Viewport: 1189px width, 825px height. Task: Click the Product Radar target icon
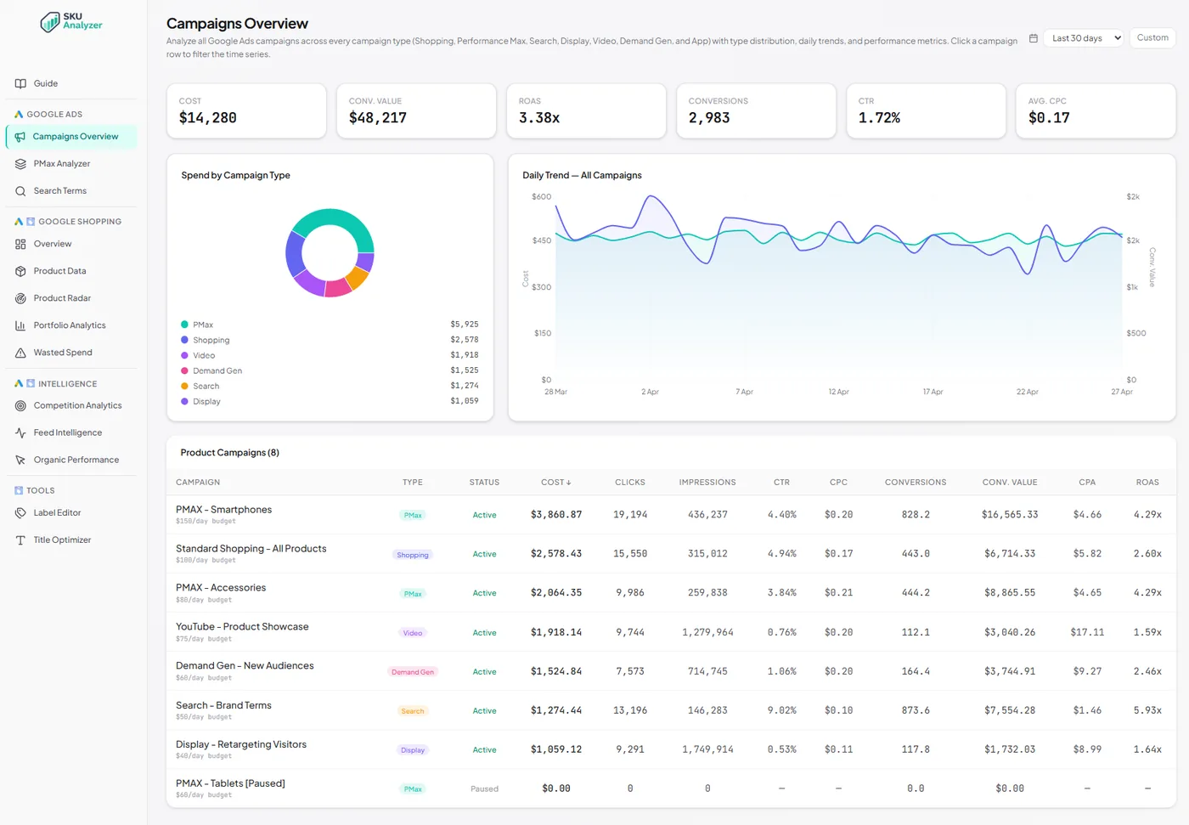pos(20,298)
